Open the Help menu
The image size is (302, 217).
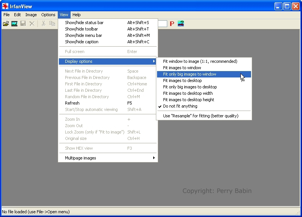(x=77, y=15)
